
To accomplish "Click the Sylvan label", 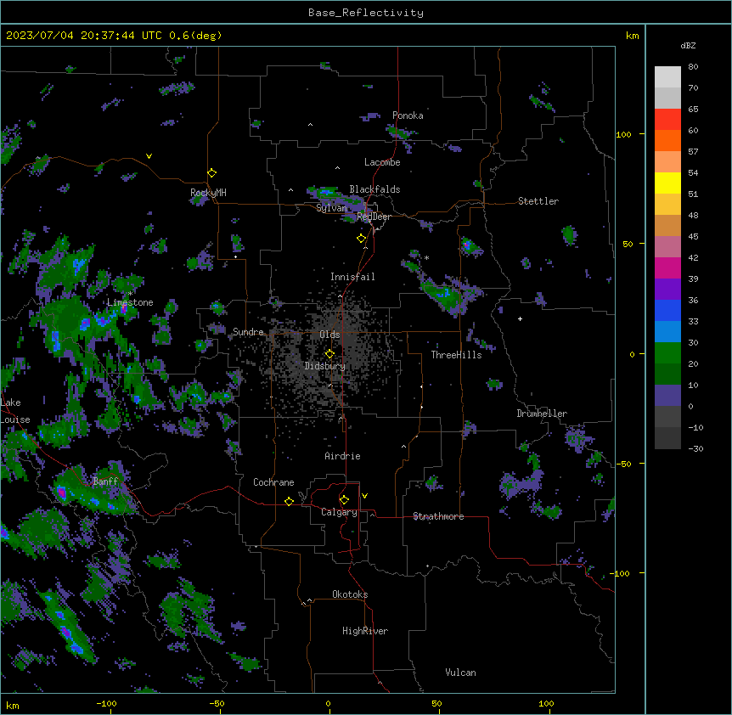I will click(x=331, y=208).
